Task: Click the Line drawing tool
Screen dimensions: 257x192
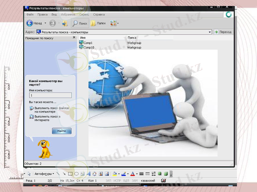Action: click(58, 174)
